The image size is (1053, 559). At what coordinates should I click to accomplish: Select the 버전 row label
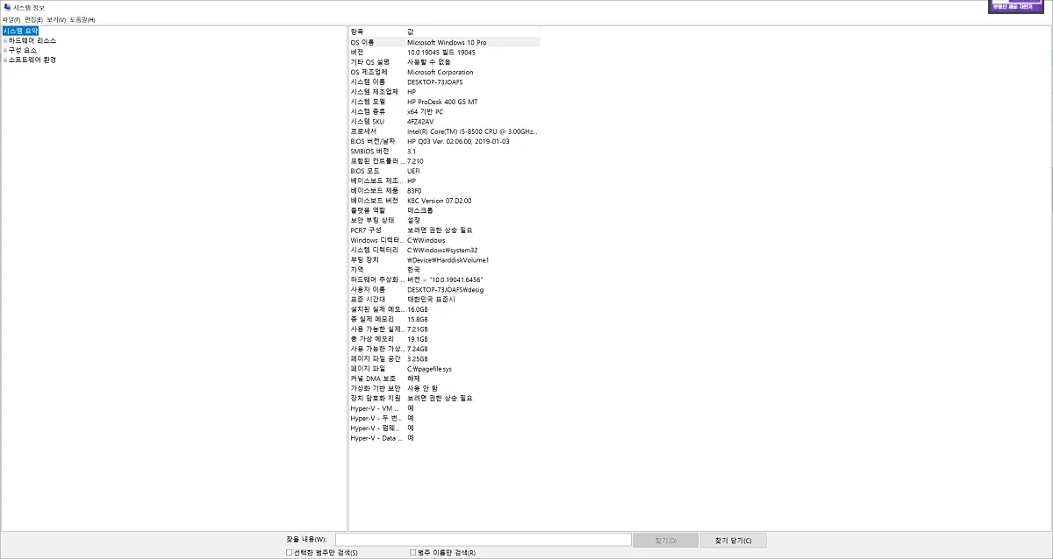[357, 52]
